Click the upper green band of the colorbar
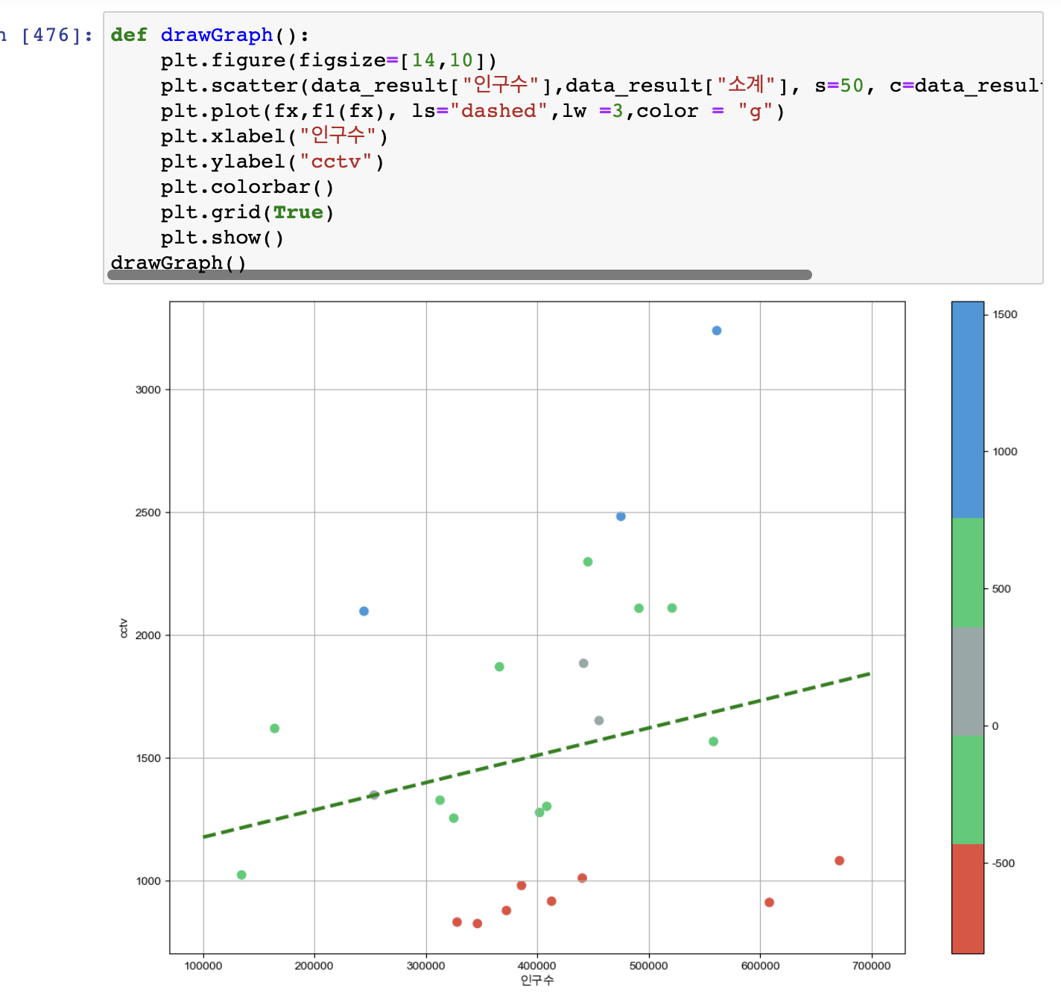 tap(967, 572)
